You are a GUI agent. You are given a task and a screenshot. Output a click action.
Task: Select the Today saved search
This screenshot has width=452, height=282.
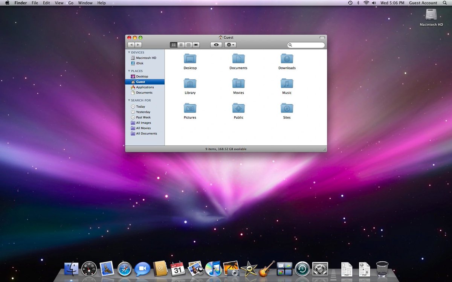[x=145, y=107]
